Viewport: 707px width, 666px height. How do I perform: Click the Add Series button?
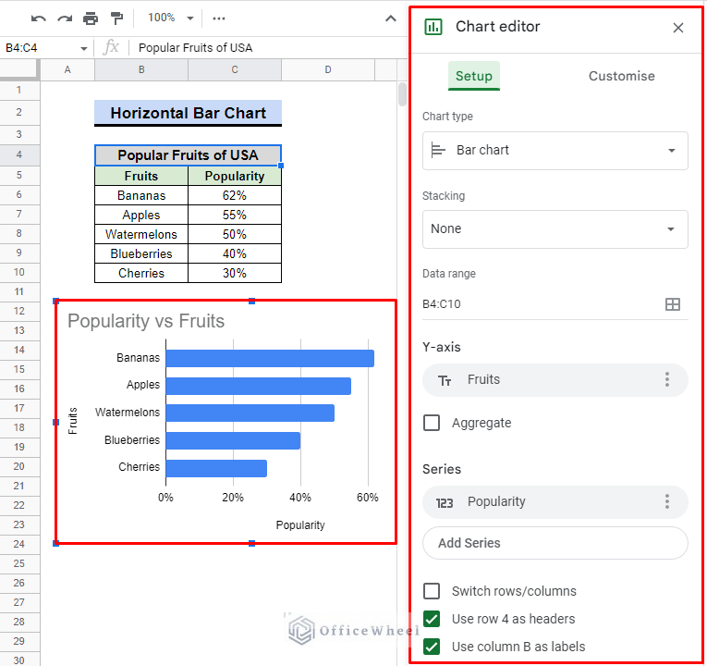point(555,543)
